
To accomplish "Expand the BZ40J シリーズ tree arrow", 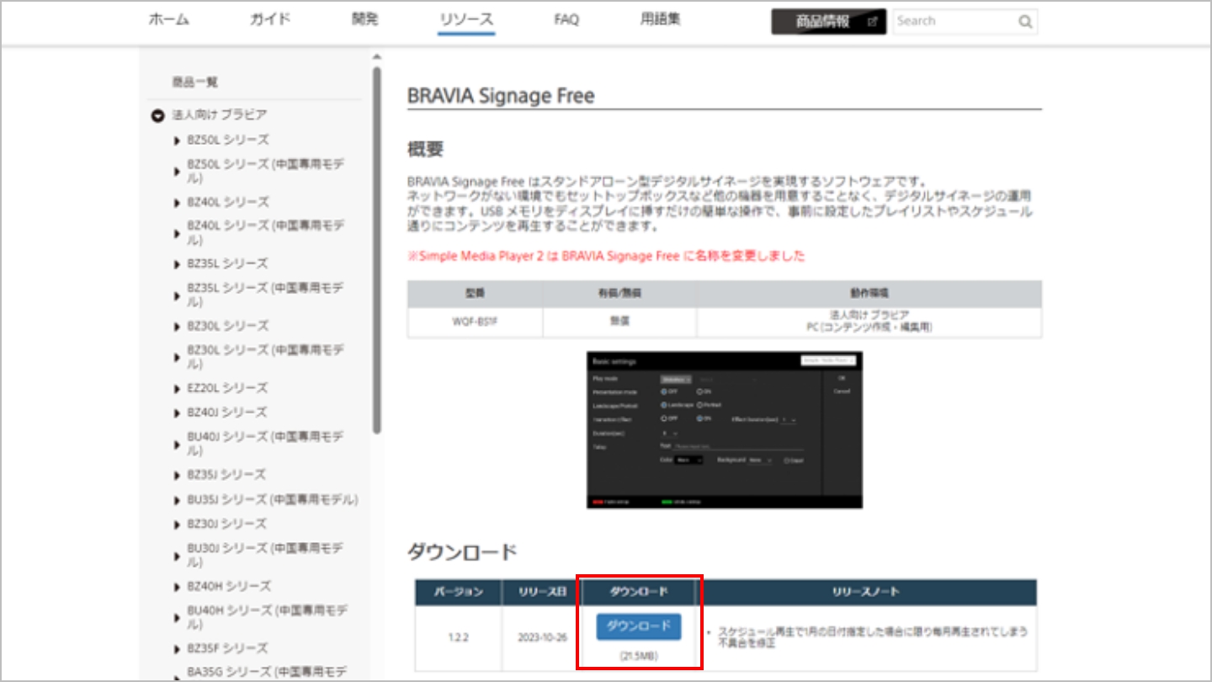I will tap(178, 413).
